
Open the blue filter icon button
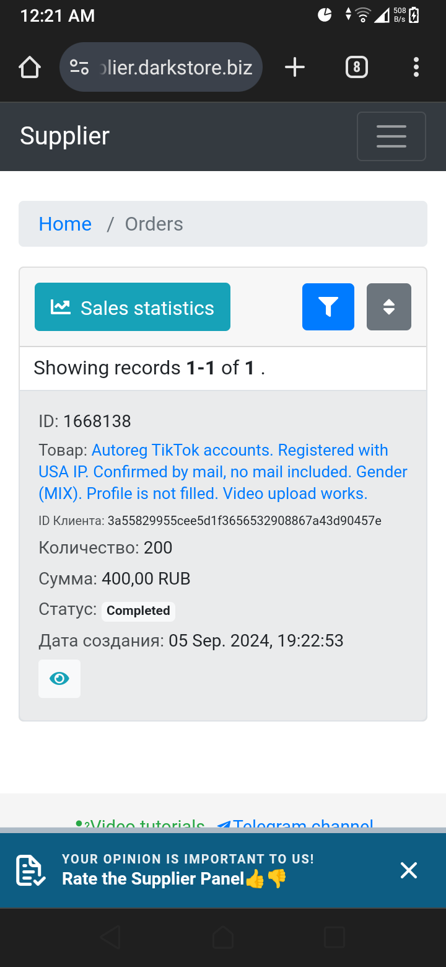pos(328,307)
